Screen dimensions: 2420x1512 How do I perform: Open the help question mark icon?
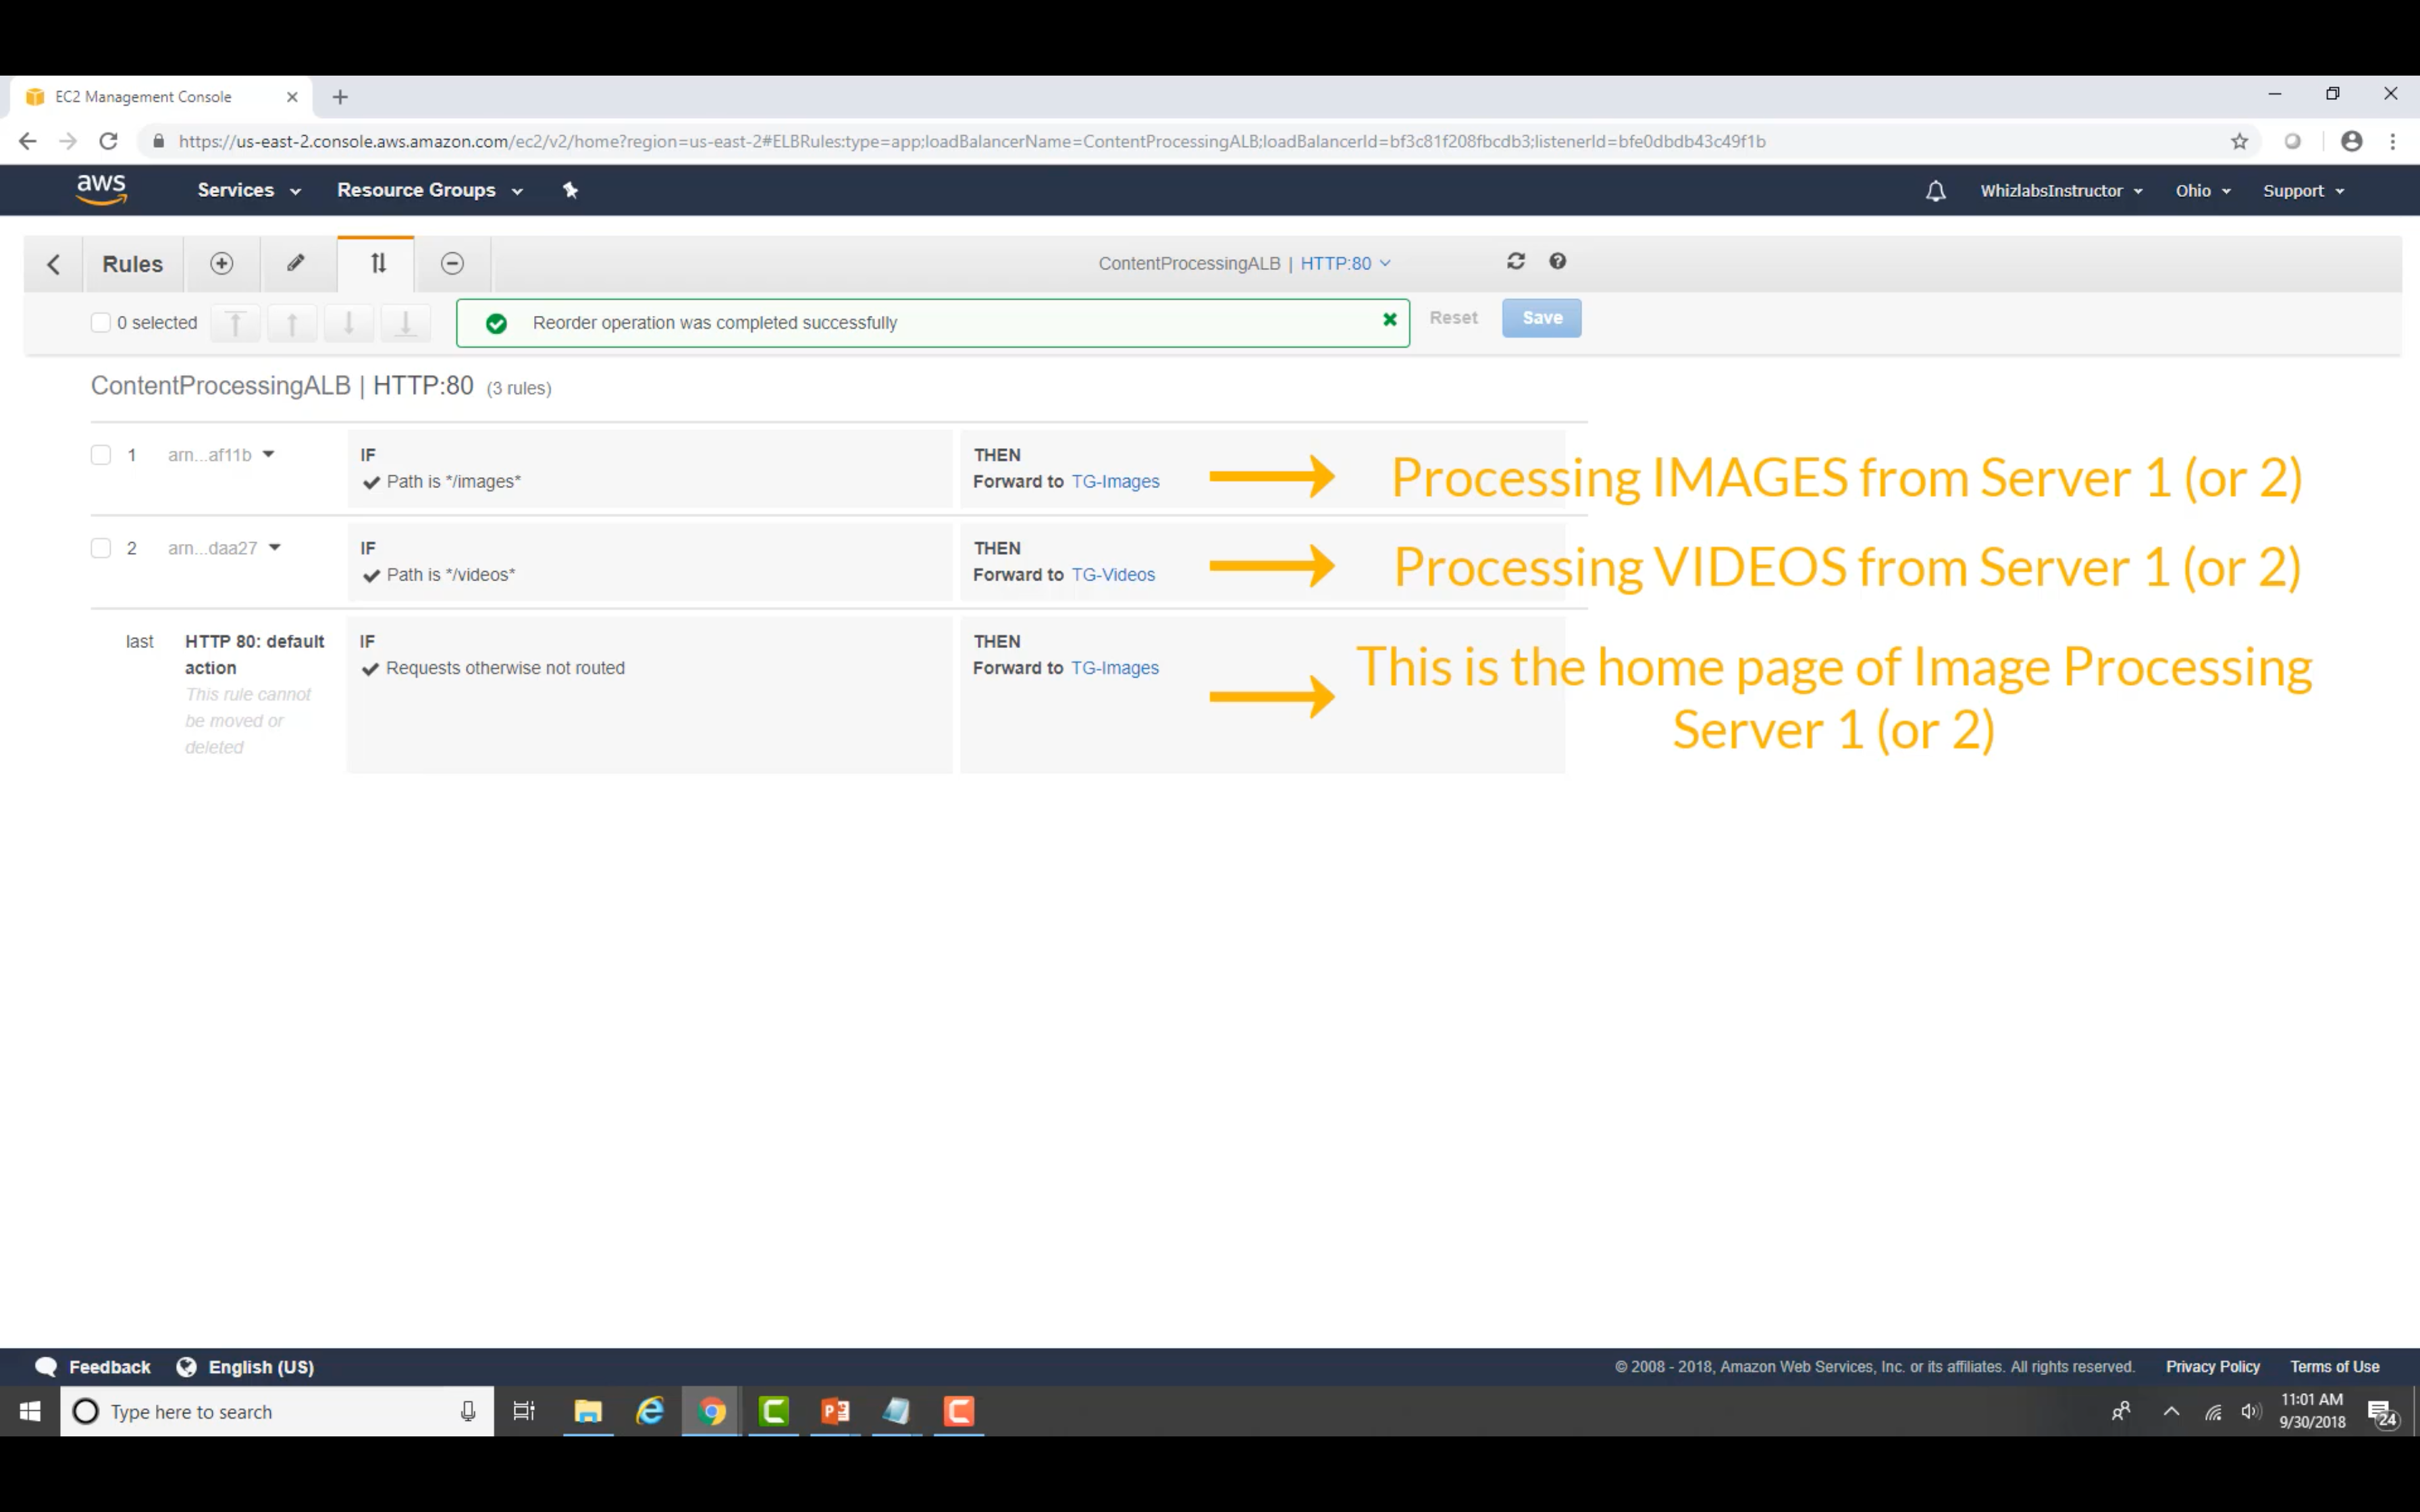pos(1557,261)
